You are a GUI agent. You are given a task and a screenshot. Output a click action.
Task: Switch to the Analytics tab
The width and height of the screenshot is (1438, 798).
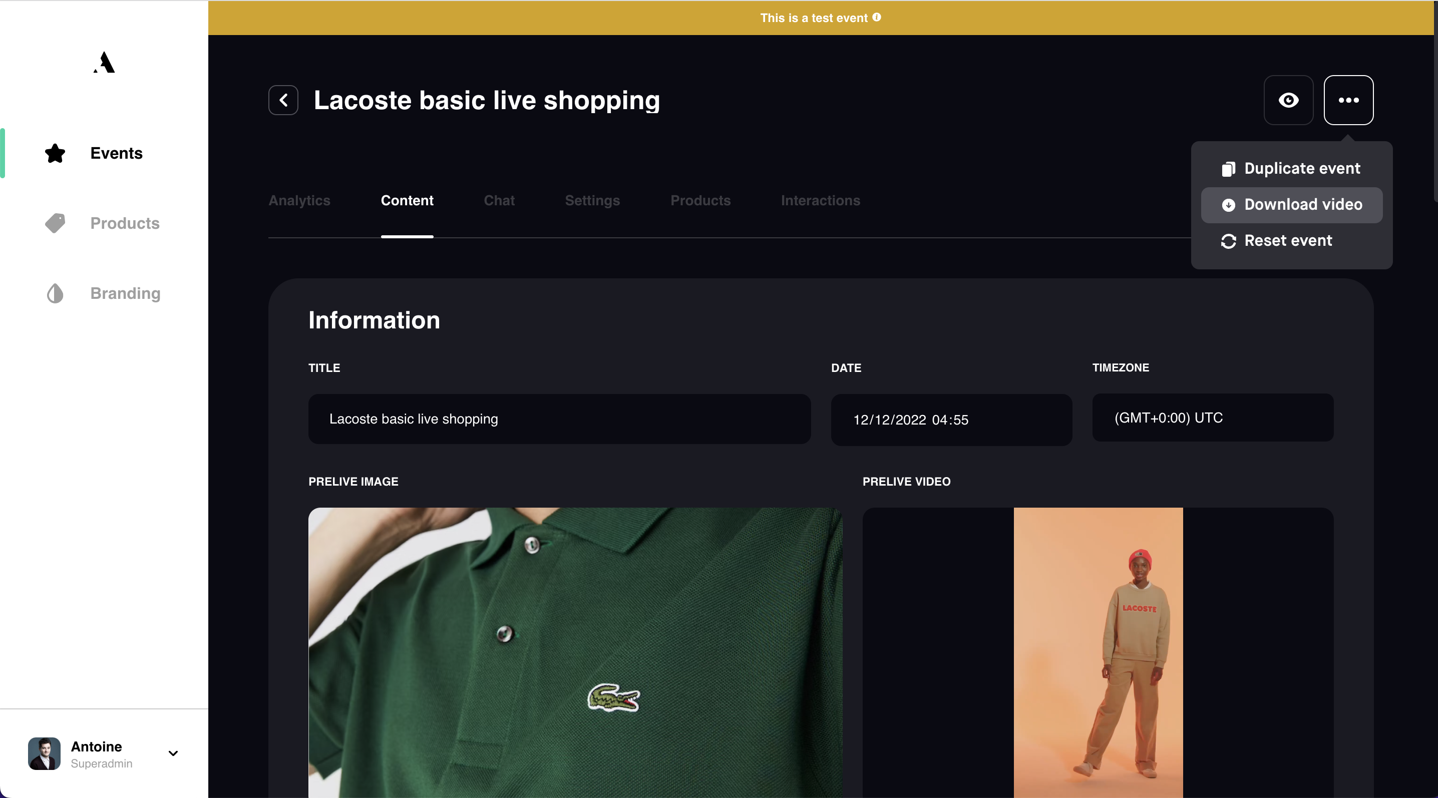click(299, 200)
